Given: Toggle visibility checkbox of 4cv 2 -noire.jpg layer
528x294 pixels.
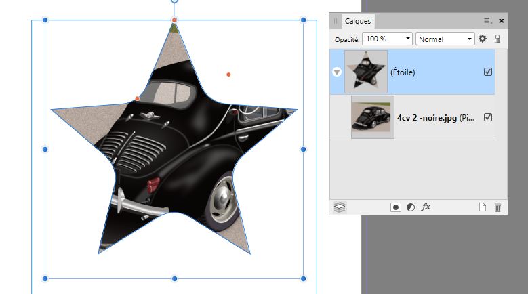Looking at the screenshot, I should (x=488, y=117).
